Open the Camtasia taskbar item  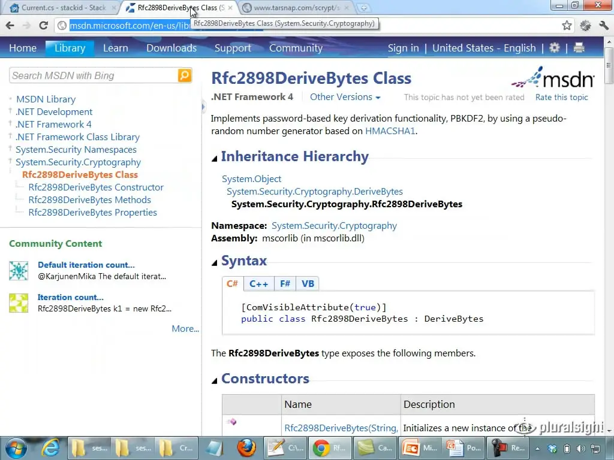374,448
